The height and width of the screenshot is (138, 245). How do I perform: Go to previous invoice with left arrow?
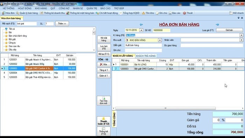(141, 25)
